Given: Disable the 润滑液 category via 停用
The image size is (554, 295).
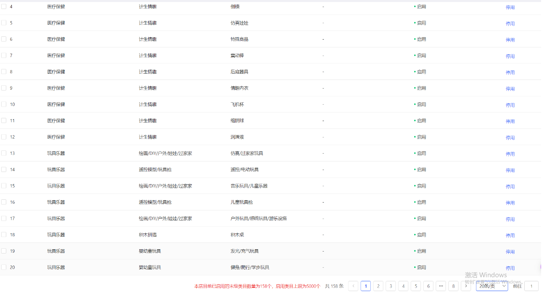Looking at the screenshot, I should tap(510, 138).
